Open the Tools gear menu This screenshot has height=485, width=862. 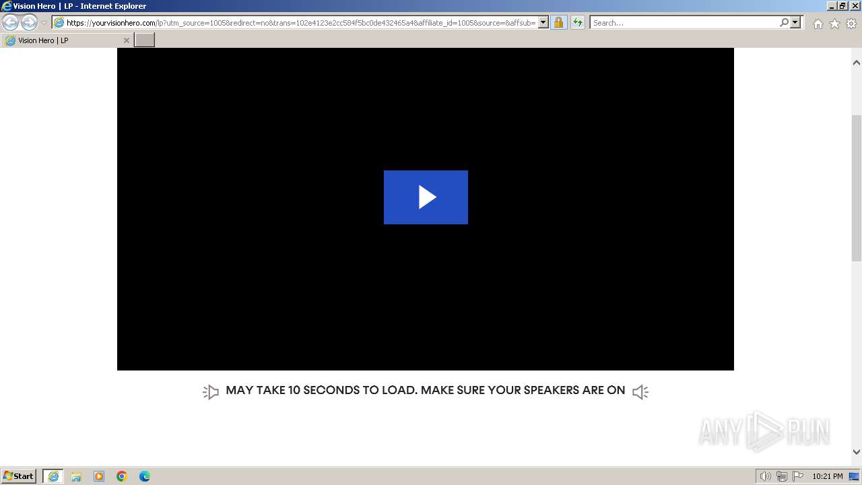pyautogui.click(x=851, y=24)
